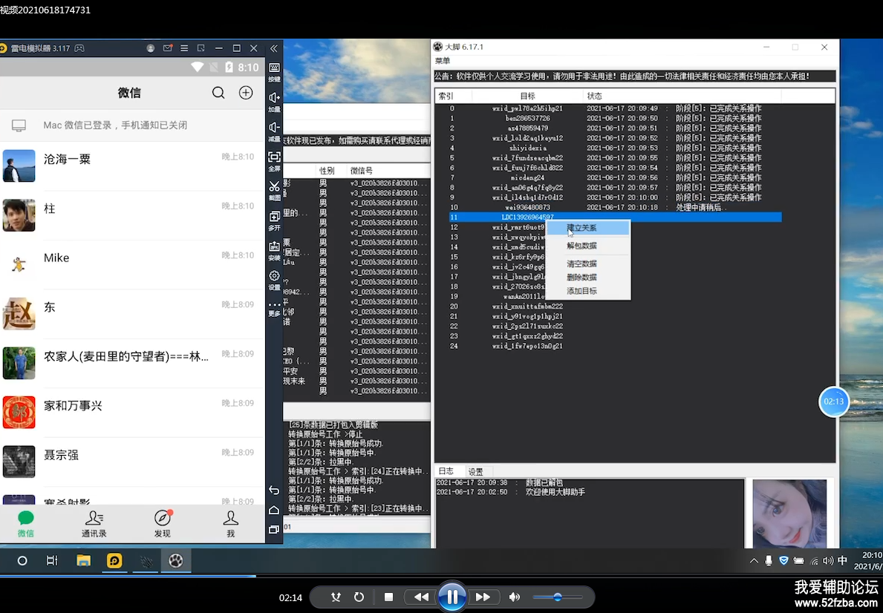Open chat with 东
The height and width of the screenshot is (613, 883).
[132, 314]
